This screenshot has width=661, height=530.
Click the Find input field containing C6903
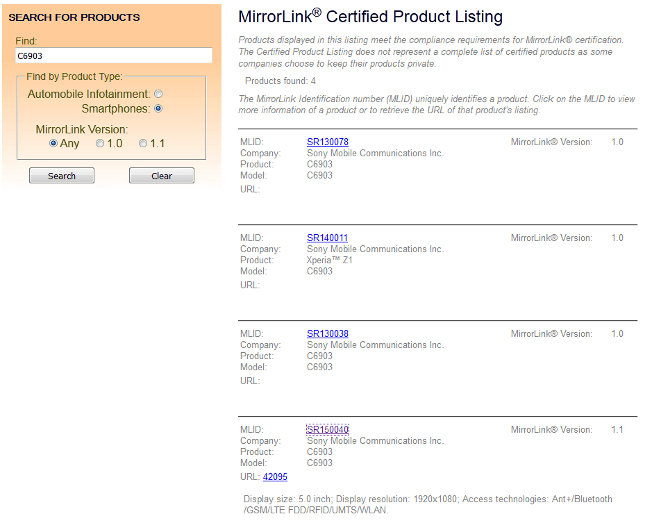click(113, 56)
